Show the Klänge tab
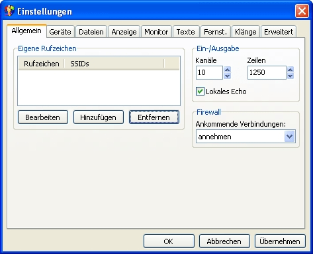The image size is (313, 254). (x=246, y=32)
